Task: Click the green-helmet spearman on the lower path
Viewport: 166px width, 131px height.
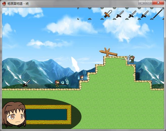Action: tap(57, 84)
